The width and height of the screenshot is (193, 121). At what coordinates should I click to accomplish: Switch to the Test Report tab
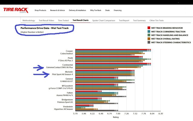click(124, 21)
